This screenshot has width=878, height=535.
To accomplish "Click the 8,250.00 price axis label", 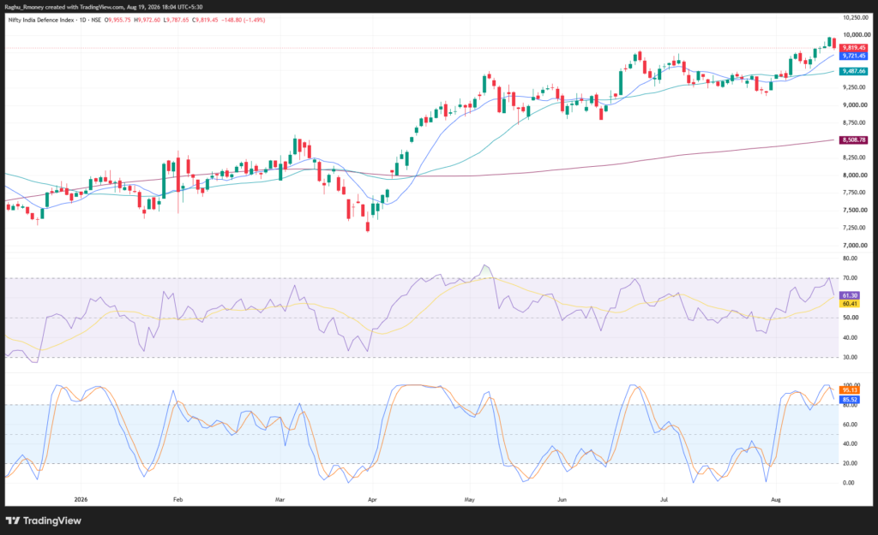I will (855, 158).
